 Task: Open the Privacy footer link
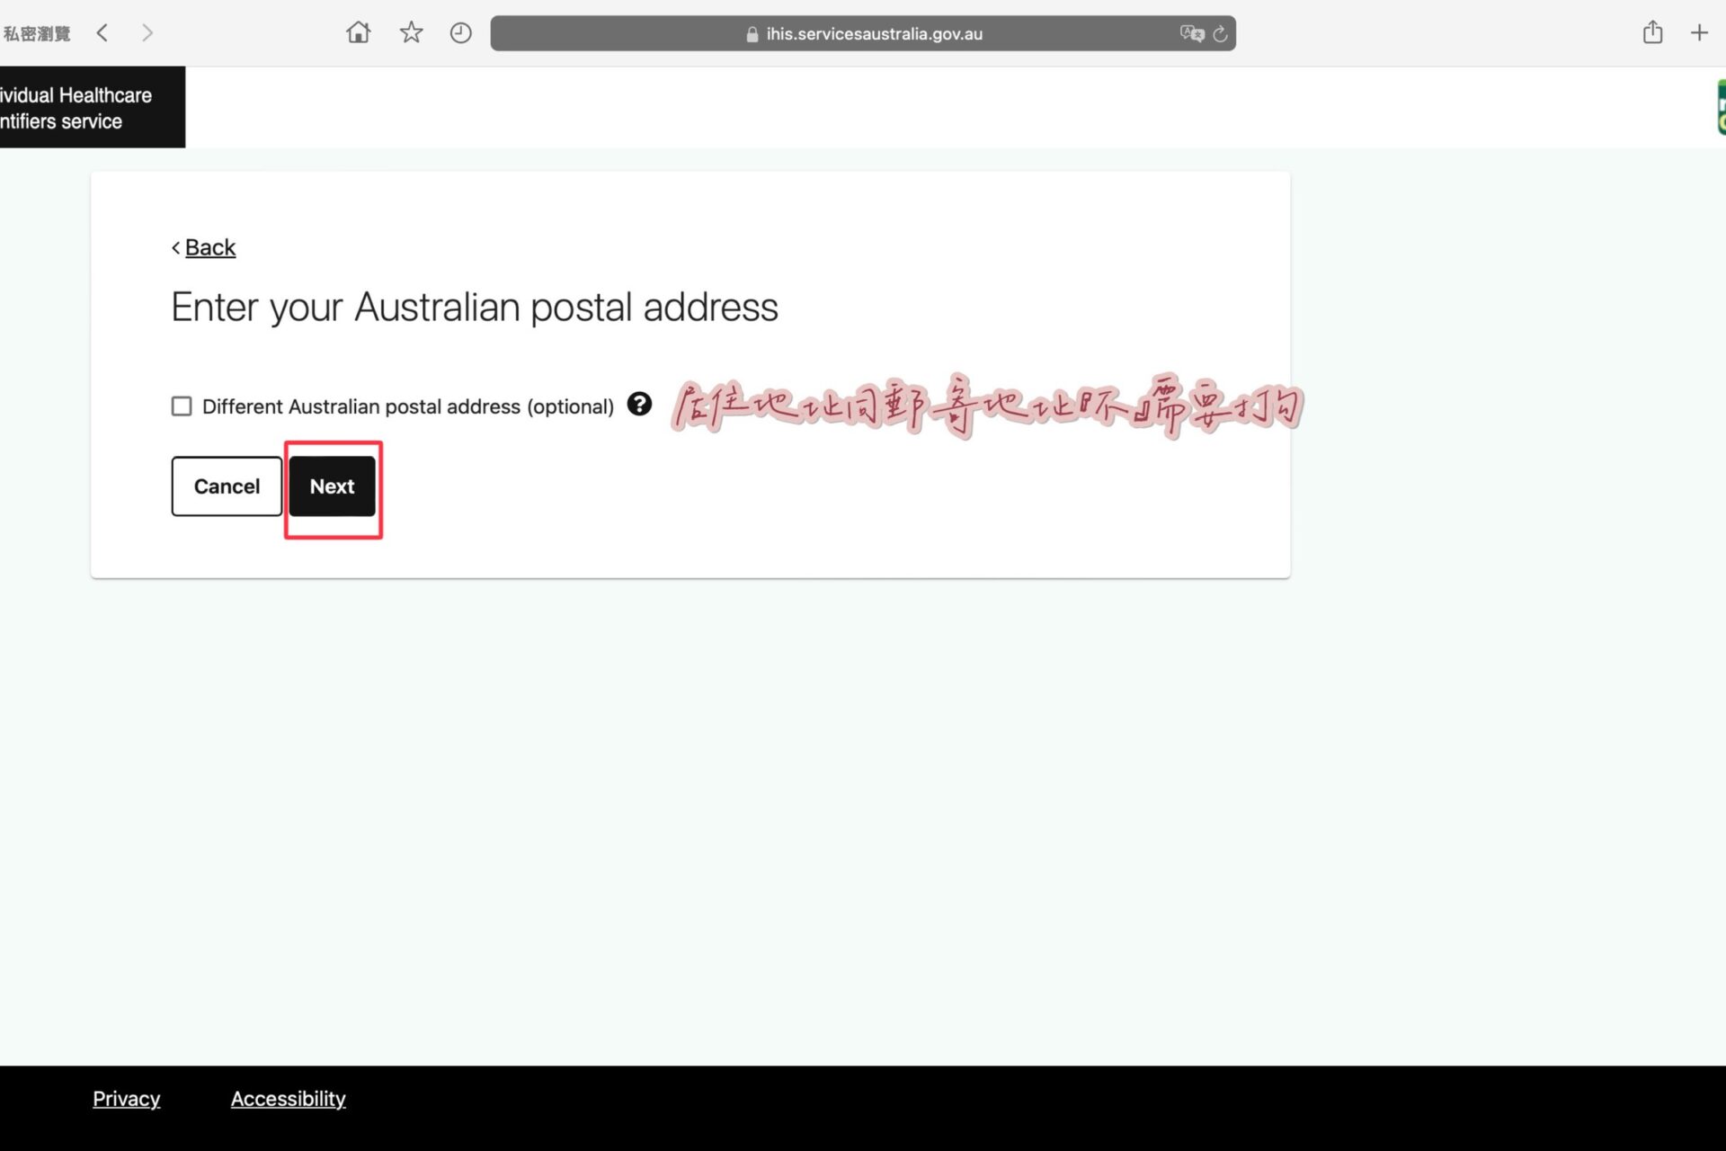126,1099
